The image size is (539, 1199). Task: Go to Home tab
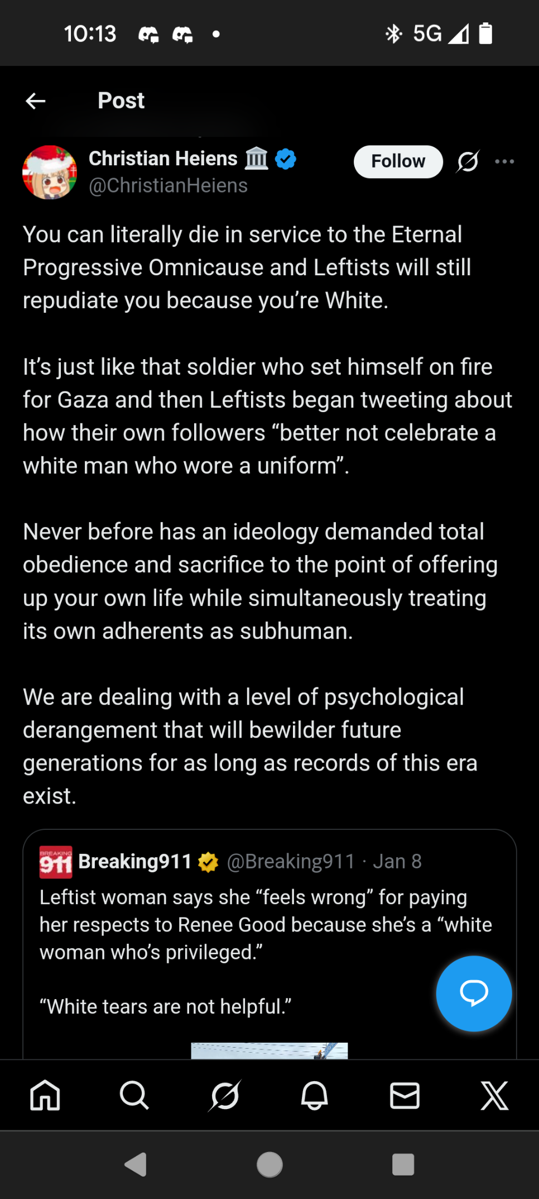pyautogui.click(x=45, y=1095)
